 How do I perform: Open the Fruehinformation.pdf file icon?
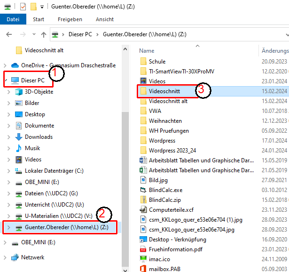[x=143, y=250]
